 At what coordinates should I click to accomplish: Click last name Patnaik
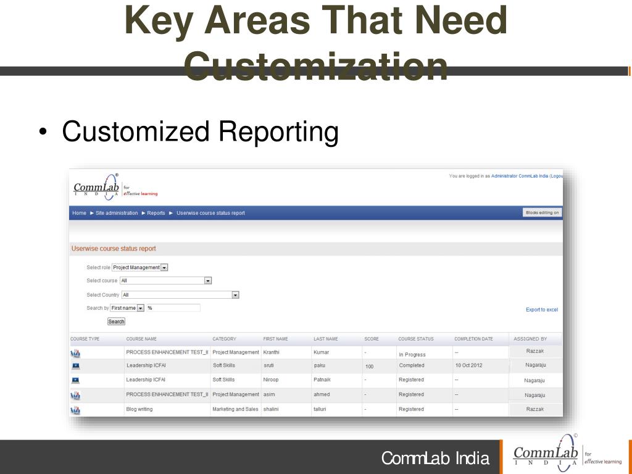coord(322,380)
